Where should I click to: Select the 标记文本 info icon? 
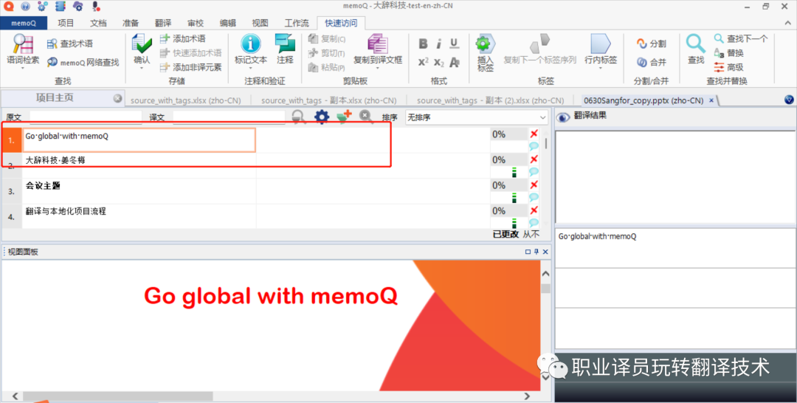point(251,44)
